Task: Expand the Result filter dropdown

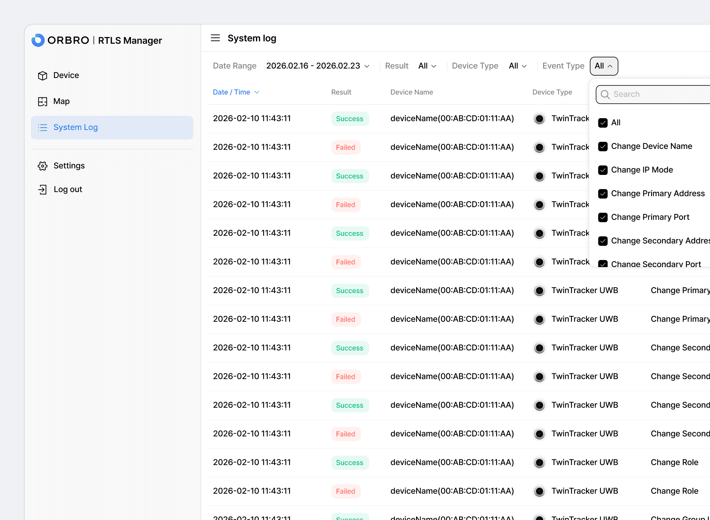Action: [427, 66]
